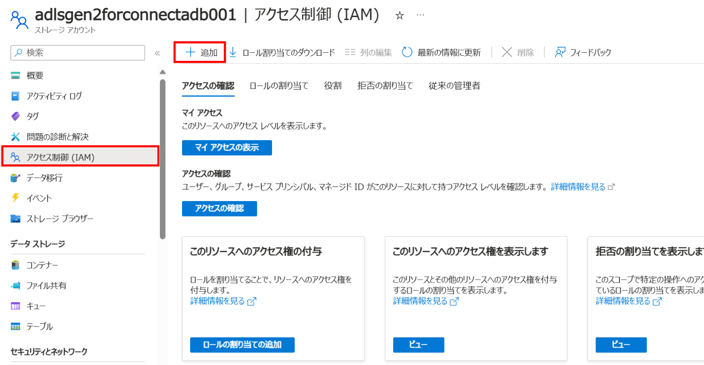Click the マイ アクセス heading
Screen dimensions: 704x365
tap(202, 113)
